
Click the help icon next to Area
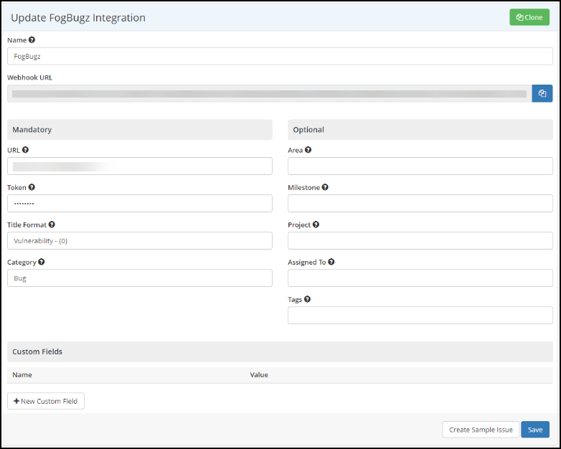tap(308, 150)
